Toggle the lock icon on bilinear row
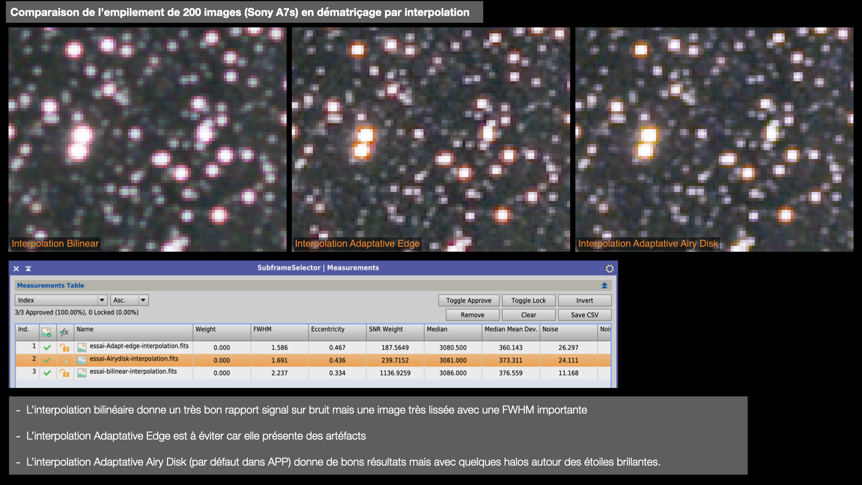The height and width of the screenshot is (485, 862). pos(65,373)
